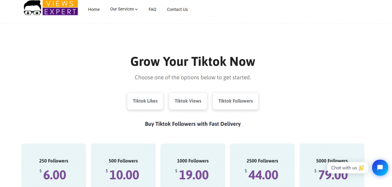
Task: Choose the 500 Followers package
Action: click(123, 165)
